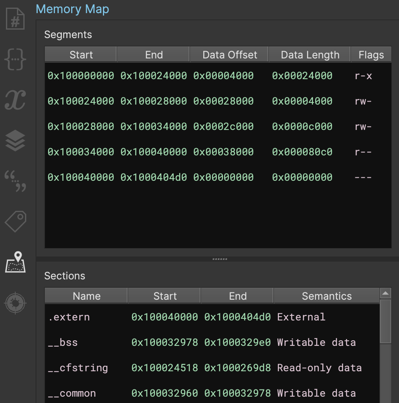Viewport: 399px width, 403px height.
Task: Click data offset 0x00004000
Action: point(223,76)
